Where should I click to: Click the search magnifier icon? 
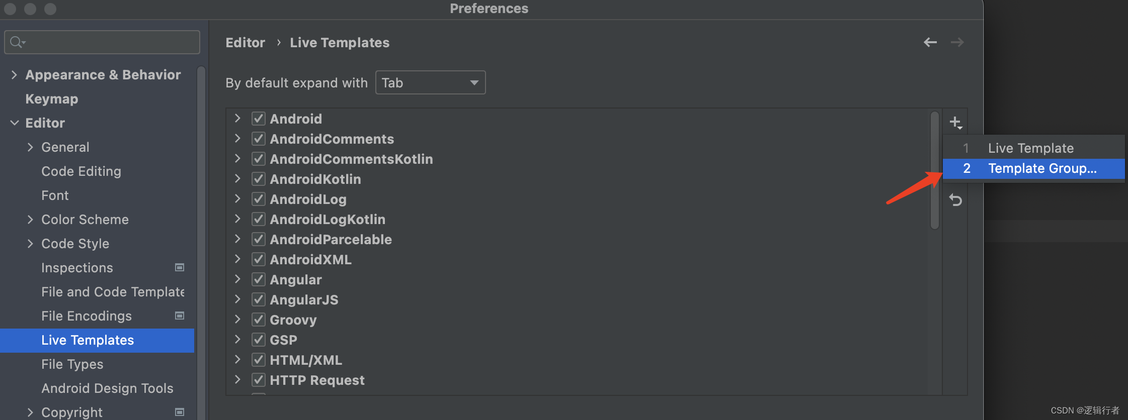pos(18,42)
